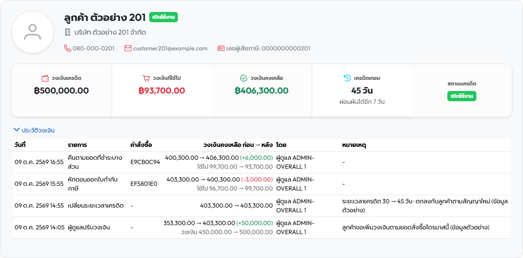Screen dimensions: 523x258
Task: Click the green (+6,000.00) change amount
Action: (x=257, y=158)
